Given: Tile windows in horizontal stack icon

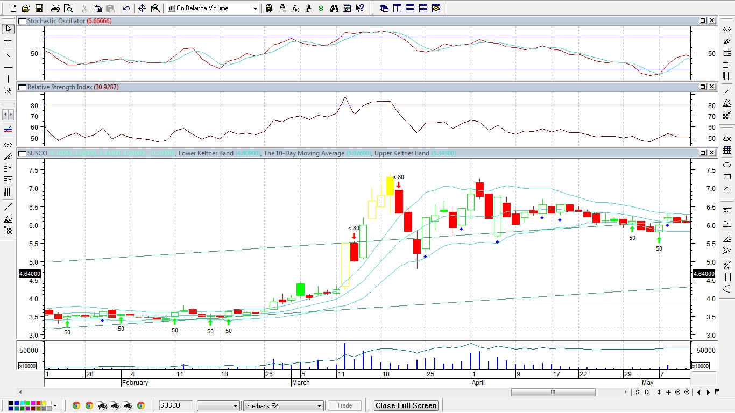Looking at the screenshot, I should click(410, 8).
